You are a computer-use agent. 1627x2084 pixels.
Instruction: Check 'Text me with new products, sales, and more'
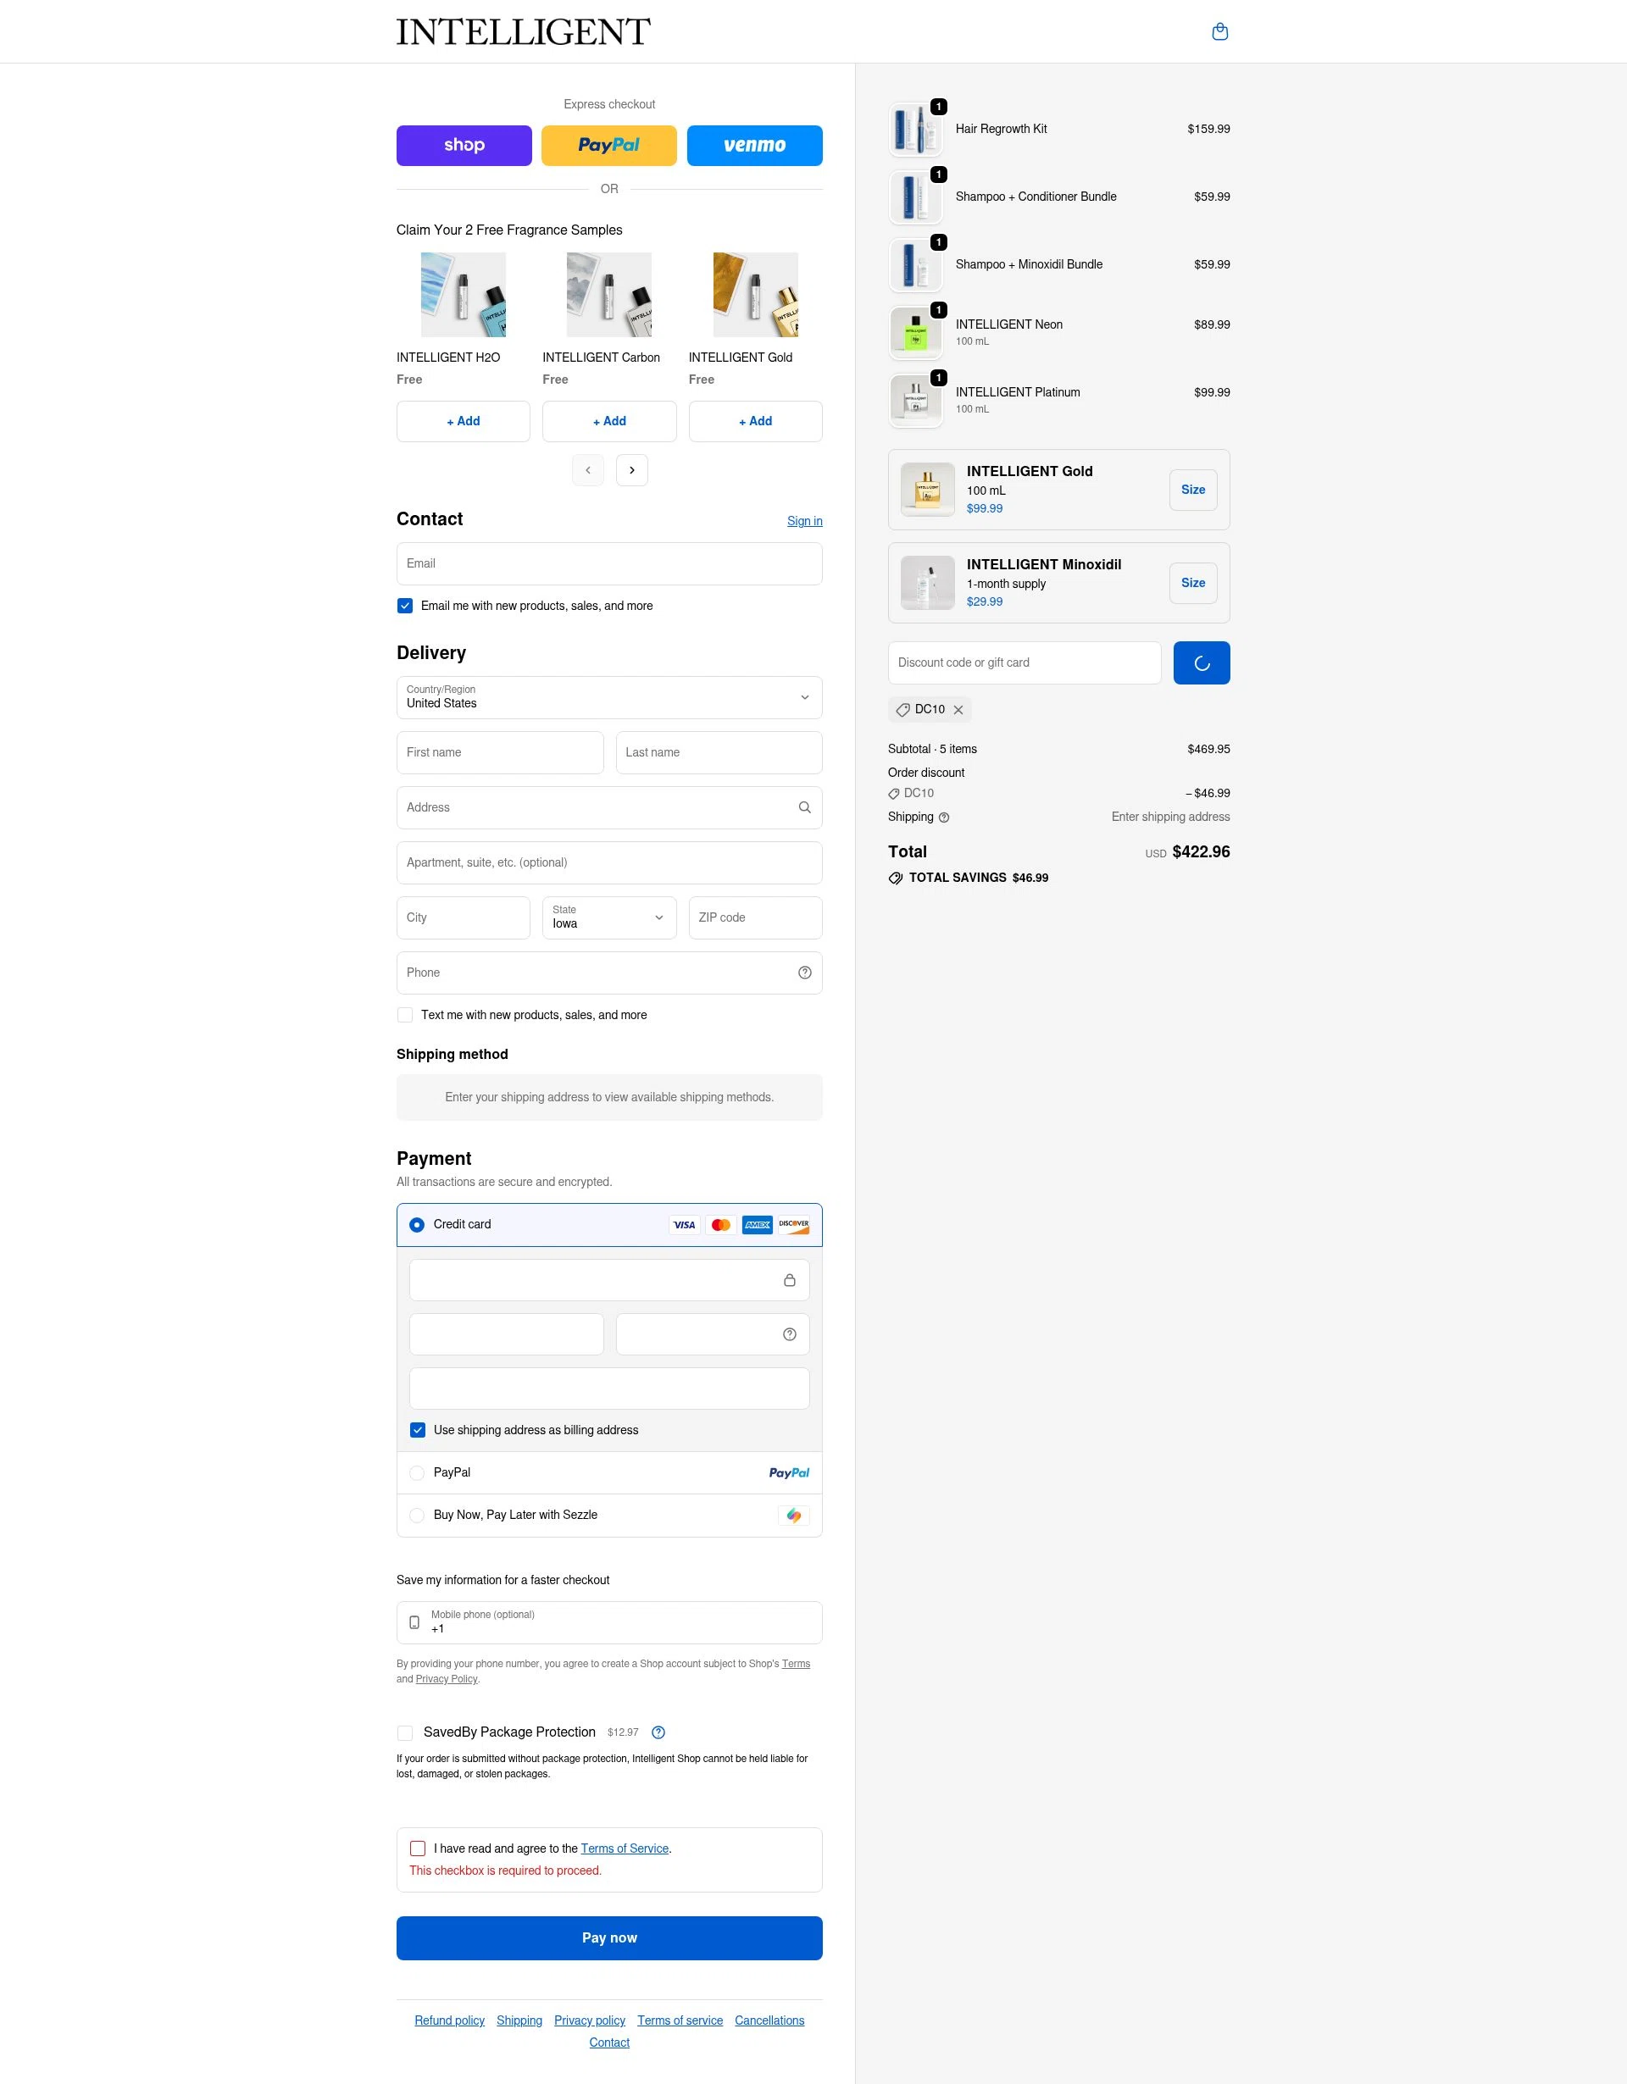click(x=404, y=1014)
